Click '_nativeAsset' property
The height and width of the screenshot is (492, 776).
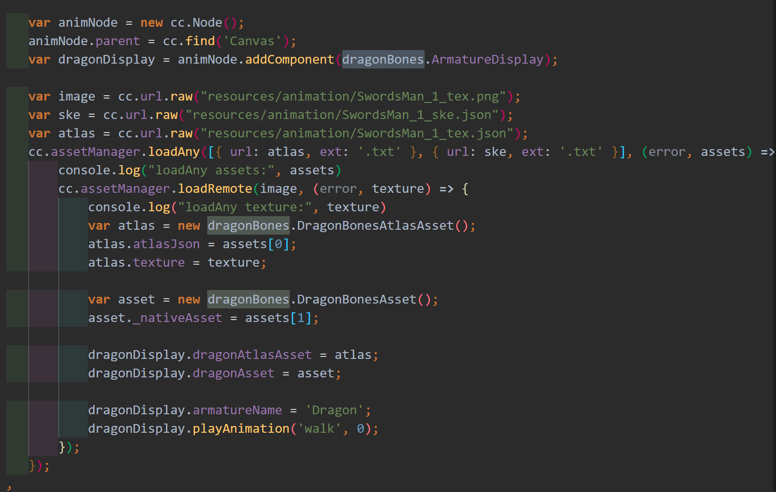178,318
